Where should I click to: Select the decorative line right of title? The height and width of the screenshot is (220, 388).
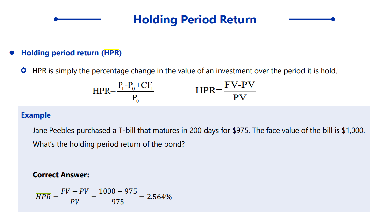(x=311, y=19)
